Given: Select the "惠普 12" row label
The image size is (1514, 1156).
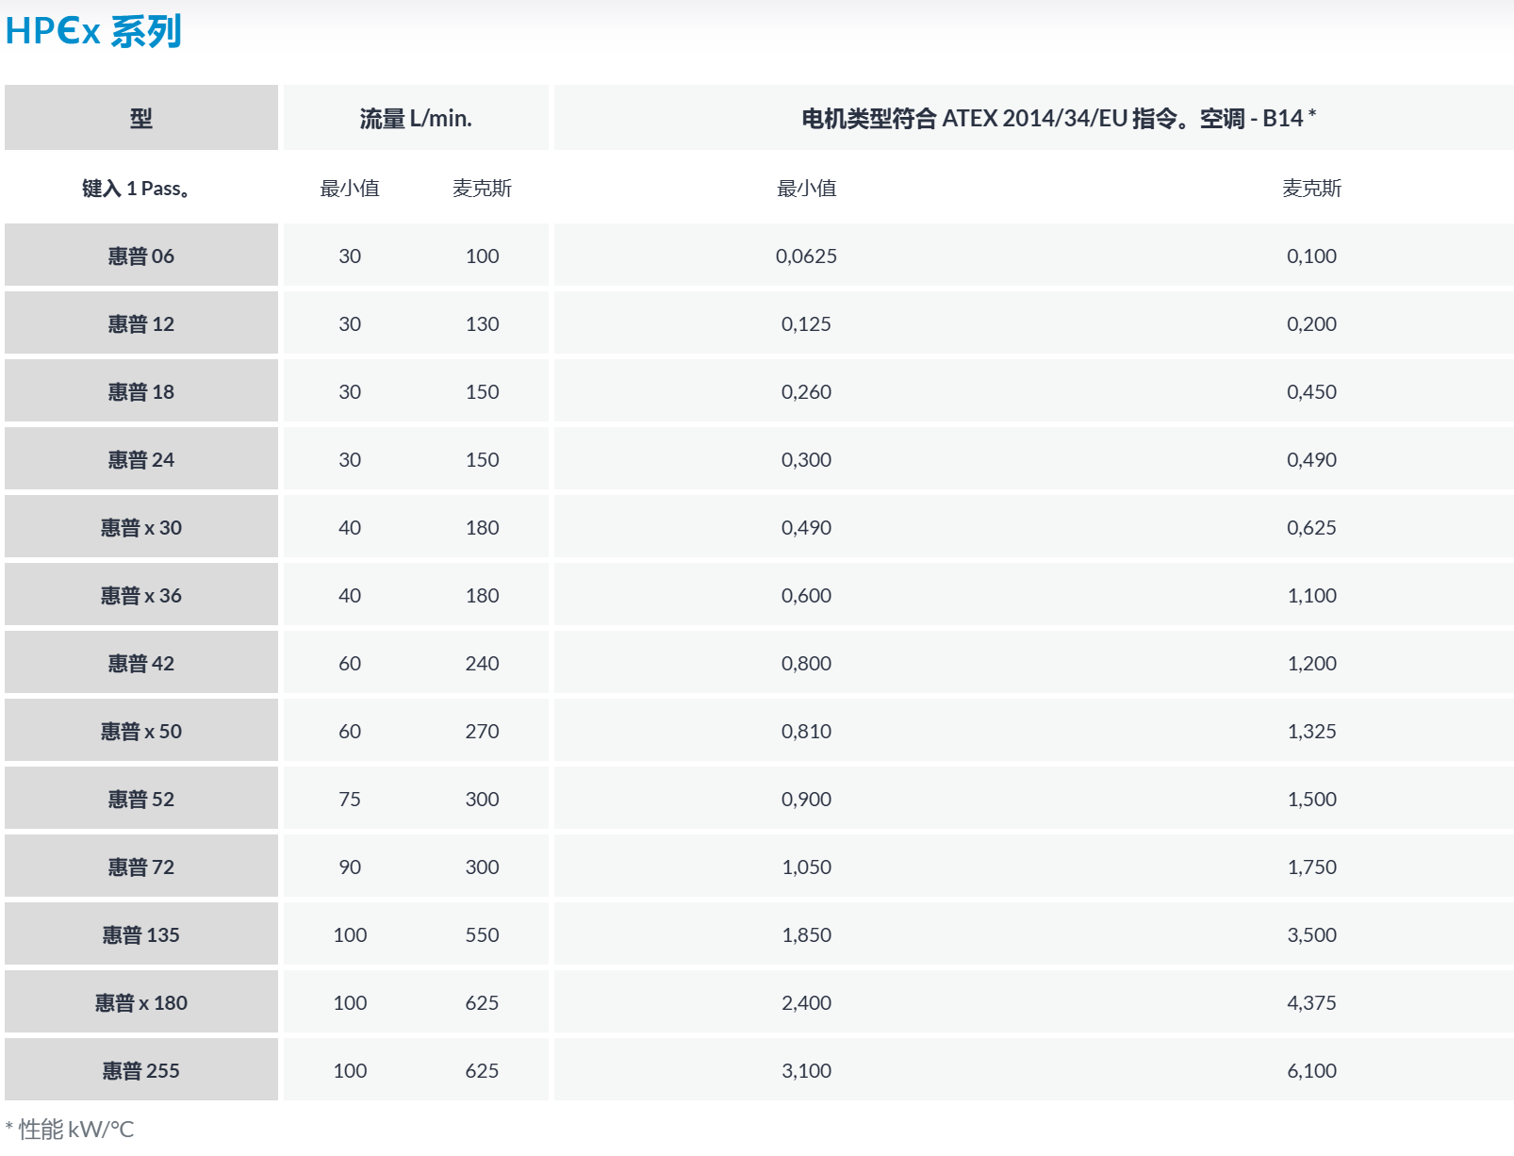Looking at the screenshot, I should (141, 323).
